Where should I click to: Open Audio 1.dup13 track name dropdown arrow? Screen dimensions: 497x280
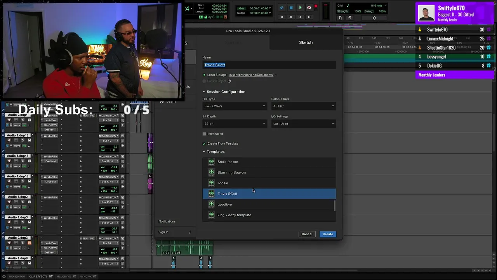32,135
